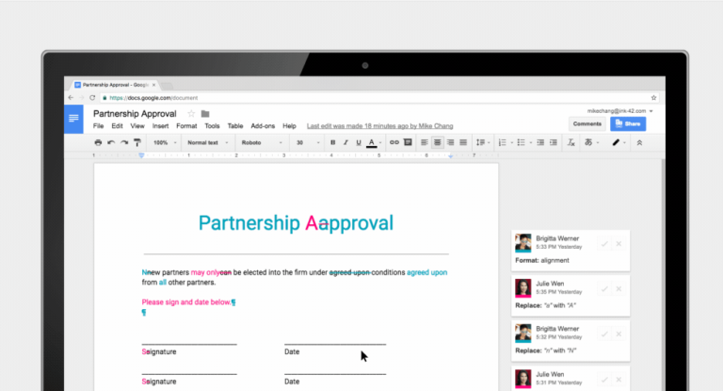This screenshot has width=723, height=391.
Task: Click the left indent marker on the ruler
Action: point(141,155)
